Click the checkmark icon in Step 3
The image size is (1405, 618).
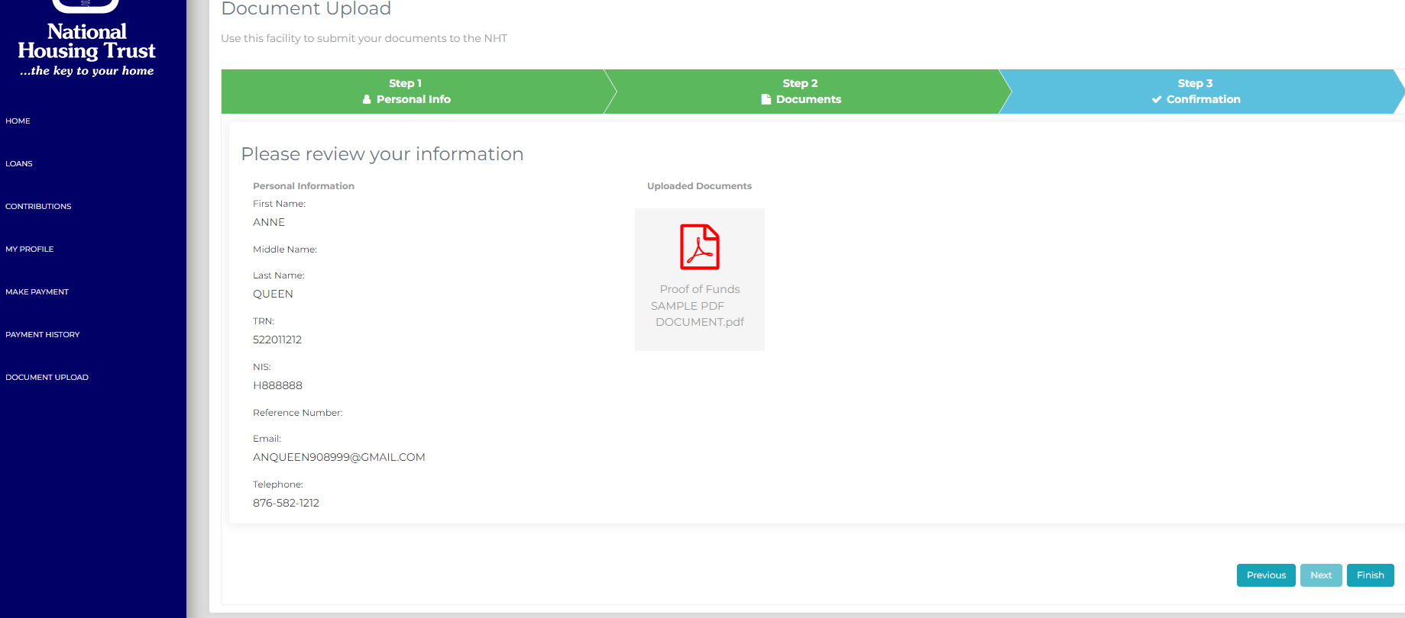coord(1157,99)
